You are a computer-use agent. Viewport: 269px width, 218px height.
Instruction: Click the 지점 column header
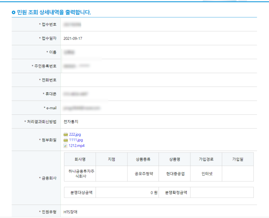tap(112, 159)
